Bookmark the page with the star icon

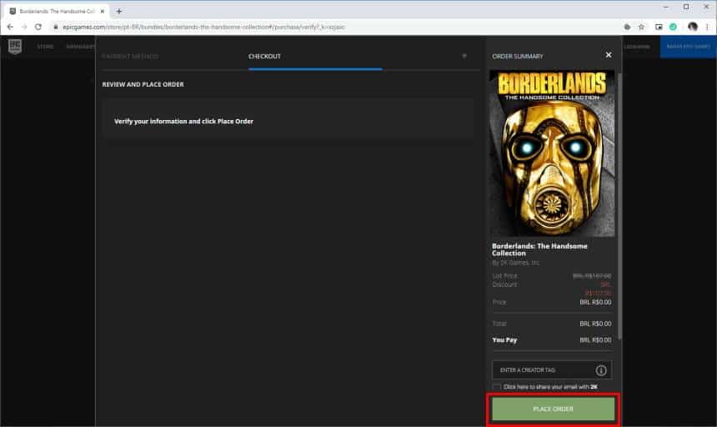point(641,27)
